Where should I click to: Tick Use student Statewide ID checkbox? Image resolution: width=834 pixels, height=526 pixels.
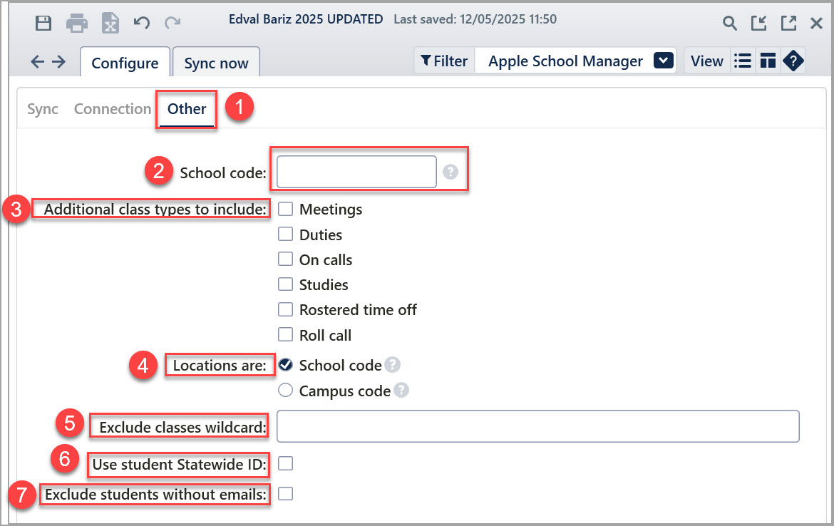[x=286, y=464]
